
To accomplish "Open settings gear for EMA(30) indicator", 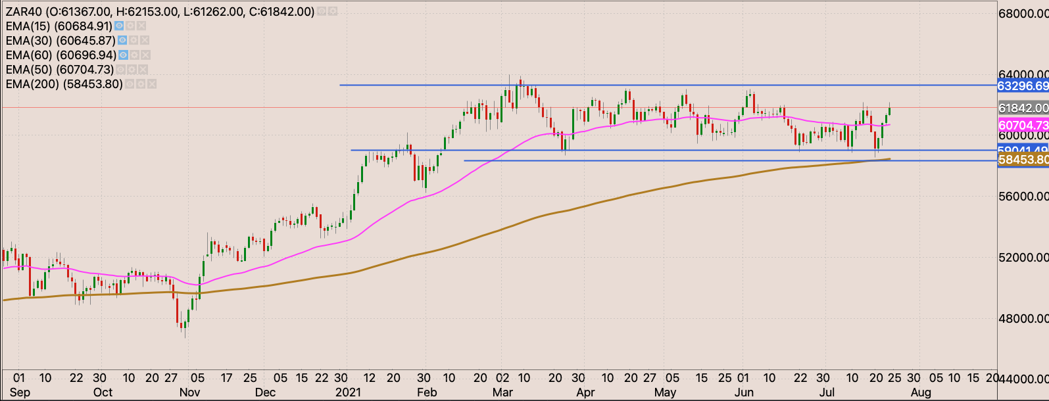I will point(134,41).
